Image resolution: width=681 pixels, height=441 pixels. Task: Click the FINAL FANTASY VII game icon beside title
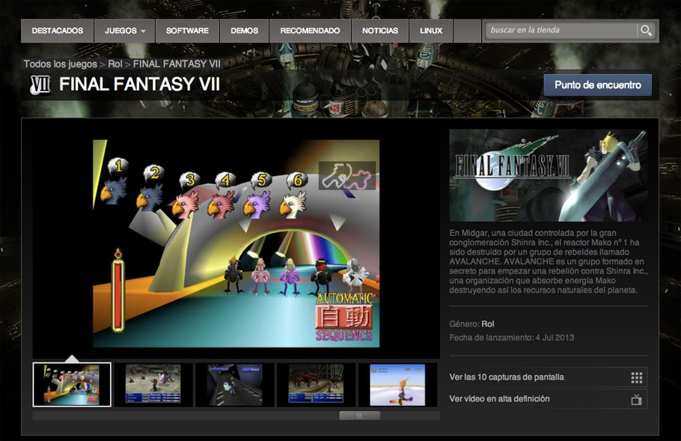coord(40,85)
